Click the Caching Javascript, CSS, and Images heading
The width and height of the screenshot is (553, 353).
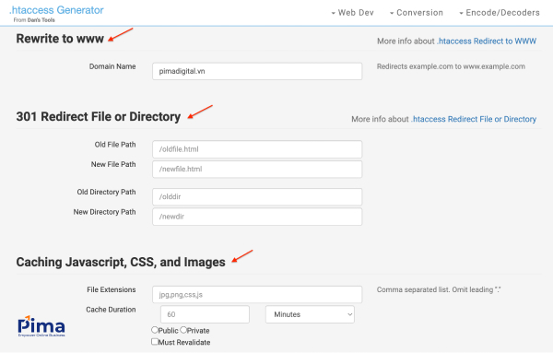(121, 263)
